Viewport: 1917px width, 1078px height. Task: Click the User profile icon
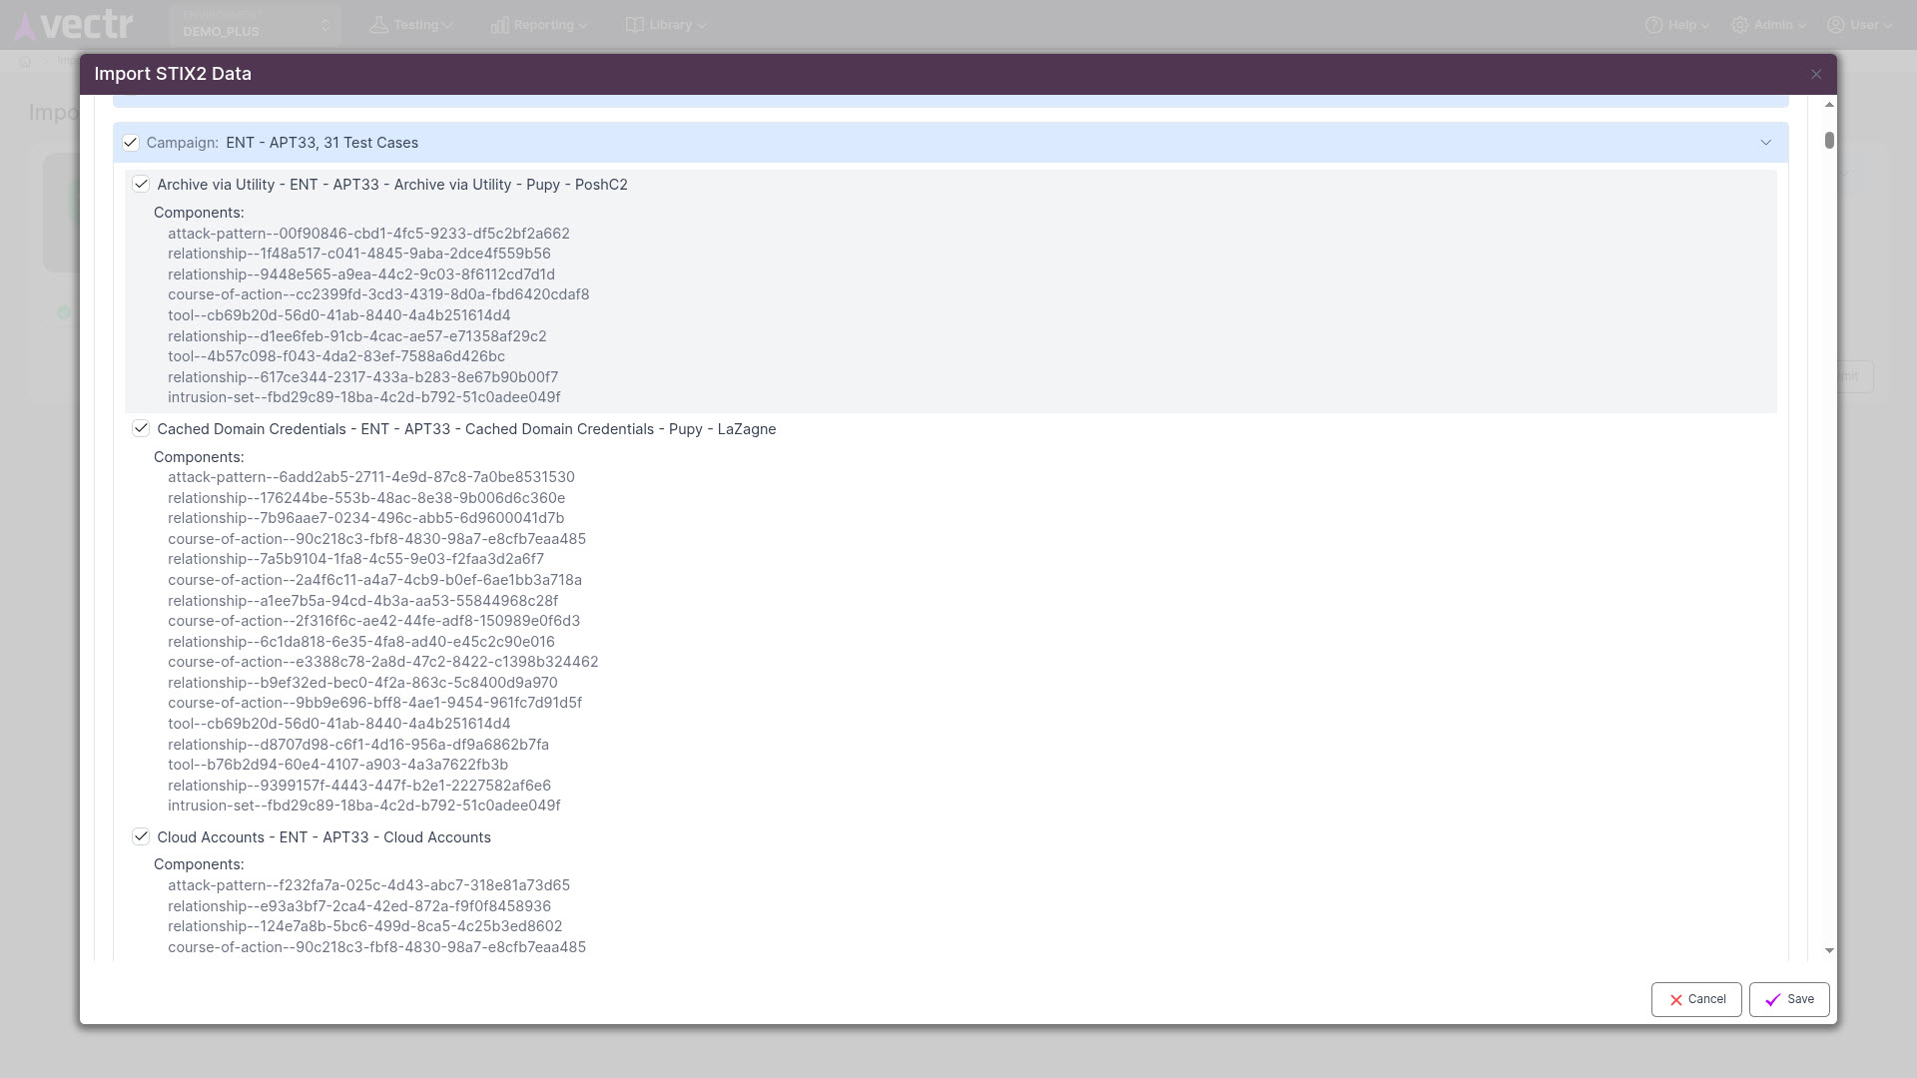(1836, 25)
